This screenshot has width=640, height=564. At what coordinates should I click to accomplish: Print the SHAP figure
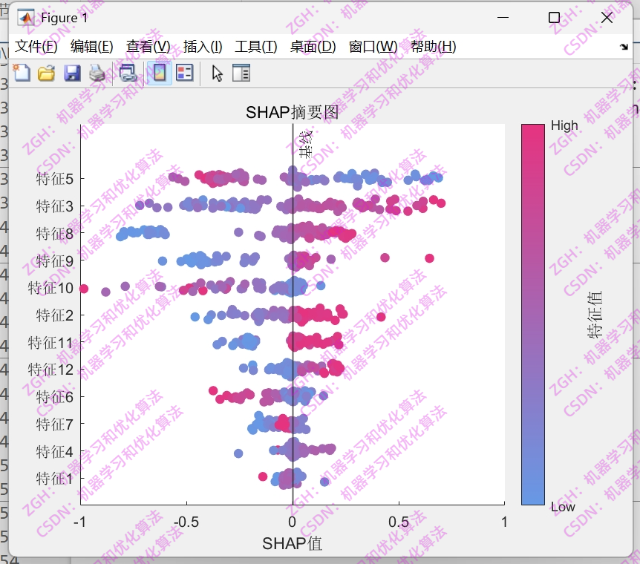[x=97, y=73]
